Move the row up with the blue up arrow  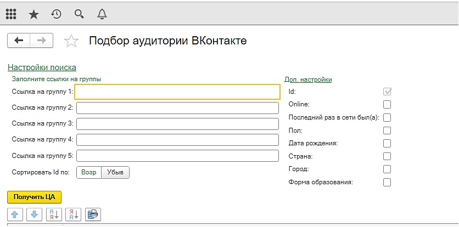15,215
